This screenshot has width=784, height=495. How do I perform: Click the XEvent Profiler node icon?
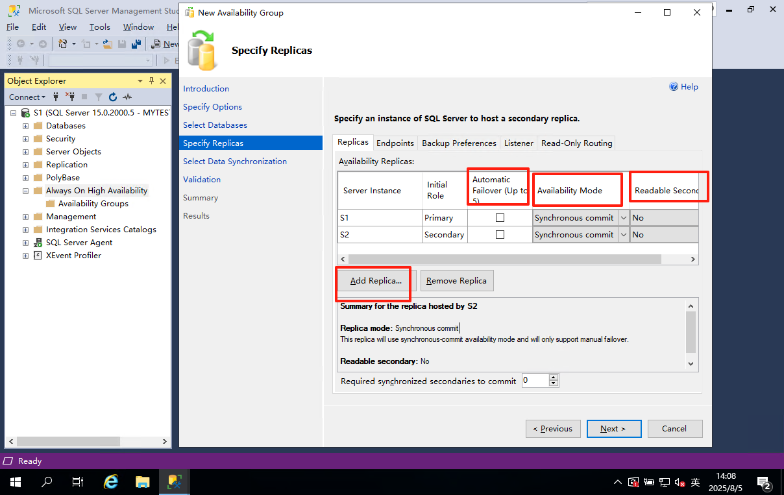click(x=38, y=255)
